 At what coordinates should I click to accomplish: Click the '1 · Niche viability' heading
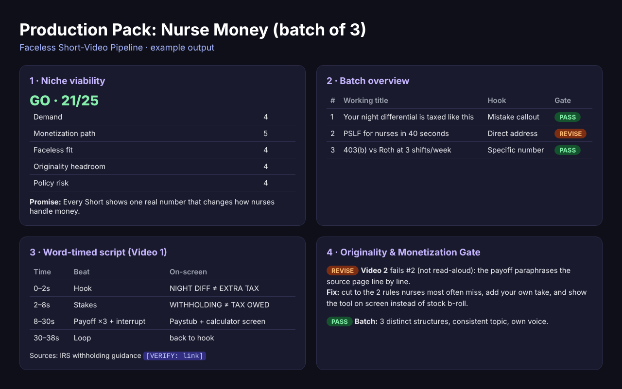coord(67,81)
